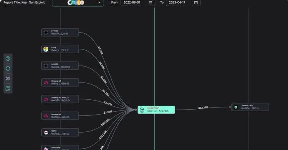Click the From label beside the start date

[x=115, y=2]
